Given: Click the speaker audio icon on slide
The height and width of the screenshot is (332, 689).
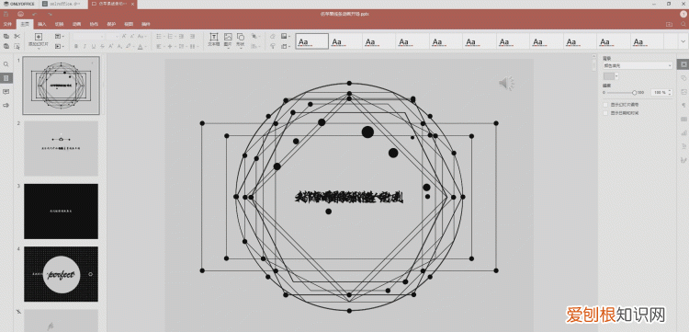Looking at the screenshot, I should [x=506, y=83].
